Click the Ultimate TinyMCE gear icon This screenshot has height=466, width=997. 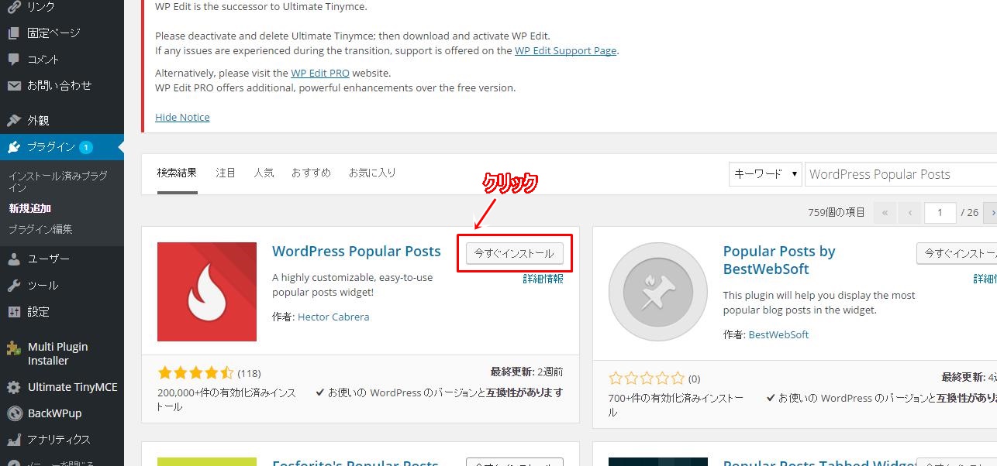(14, 388)
